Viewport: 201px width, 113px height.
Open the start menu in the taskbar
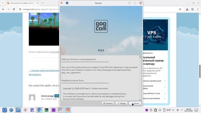pos(5,110)
